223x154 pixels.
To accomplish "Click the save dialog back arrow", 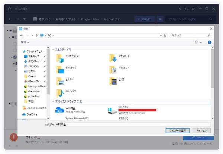I will [21, 36].
